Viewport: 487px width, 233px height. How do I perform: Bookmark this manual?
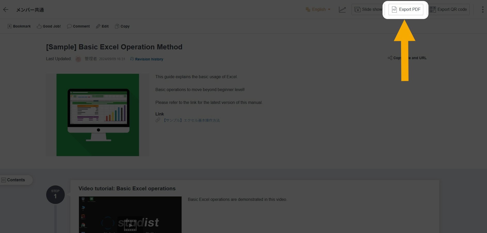coord(19,26)
